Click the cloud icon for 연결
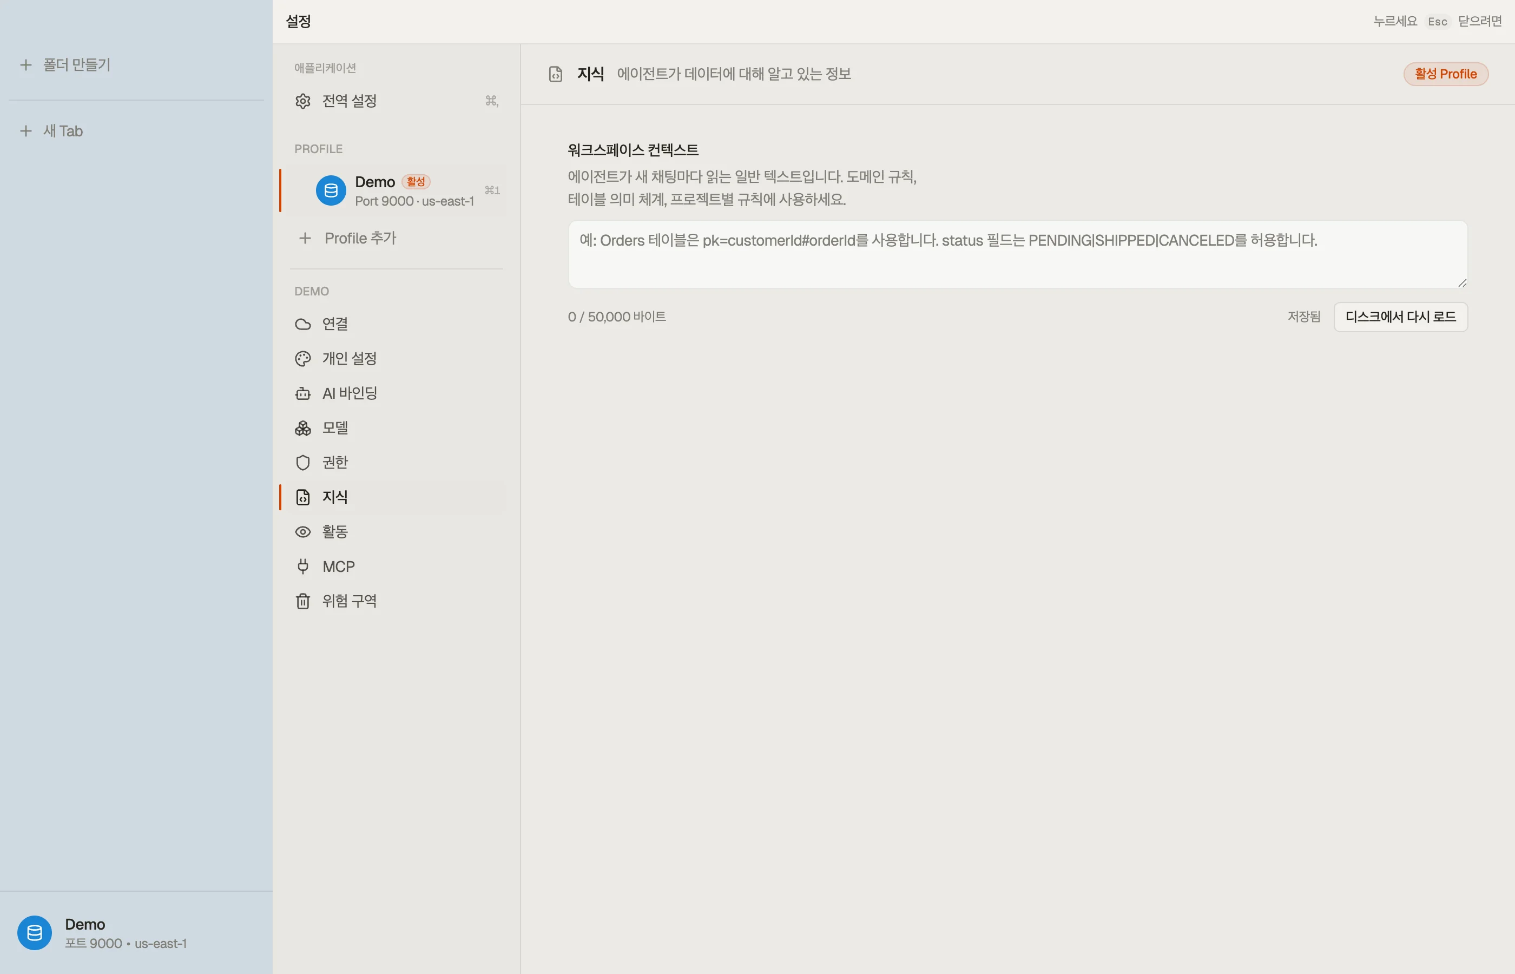This screenshot has height=974, width=1515. [x=303, y=325]
